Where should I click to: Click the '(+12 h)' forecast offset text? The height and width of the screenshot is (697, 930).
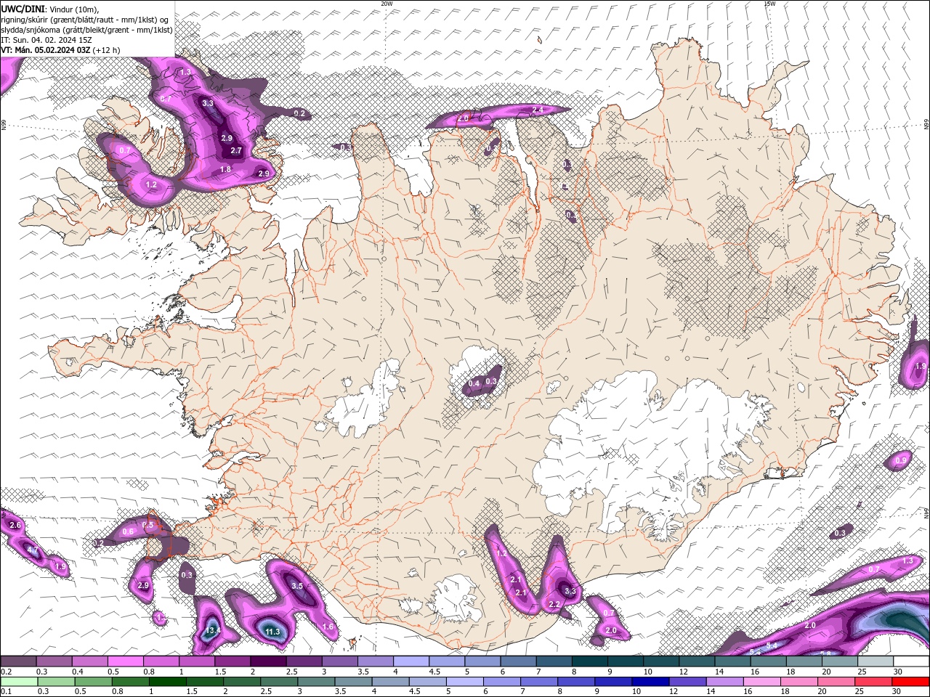coord(107,50)
